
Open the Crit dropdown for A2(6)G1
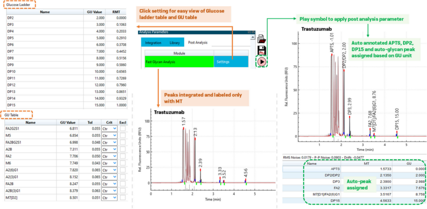coord(109,170)
